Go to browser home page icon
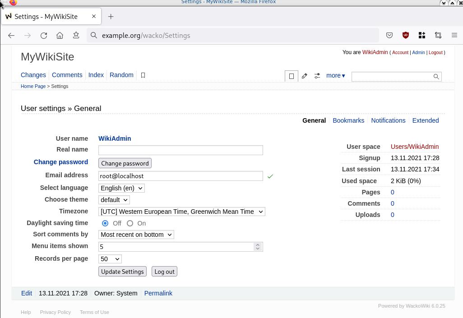463x318 pixels. (60, 35)
